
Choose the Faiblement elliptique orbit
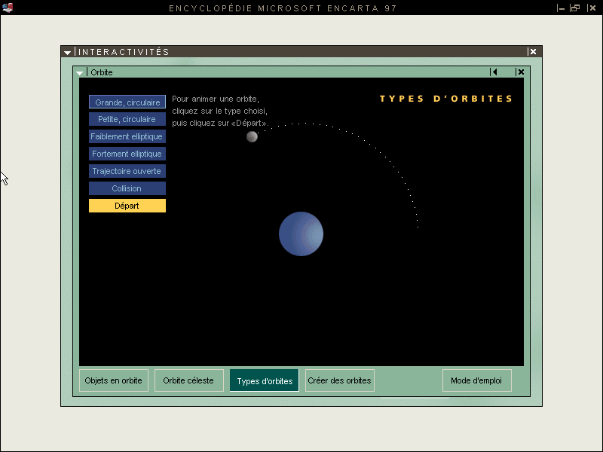coord(127,136)
